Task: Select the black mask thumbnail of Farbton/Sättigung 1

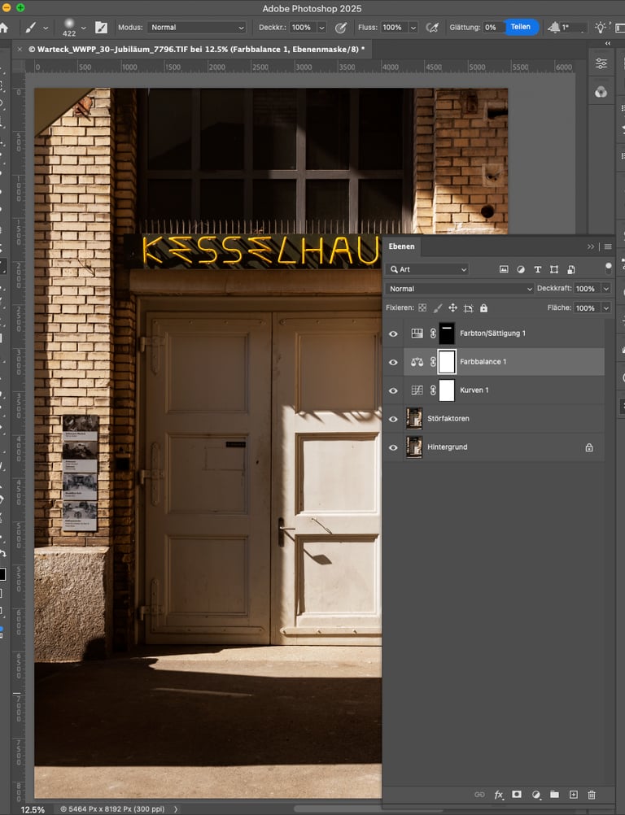Action: click(447, 333)
